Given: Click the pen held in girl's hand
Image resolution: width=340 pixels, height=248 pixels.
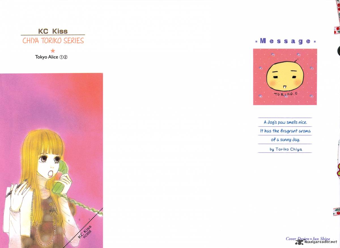Looking at the screenshot, I should 15,188.
